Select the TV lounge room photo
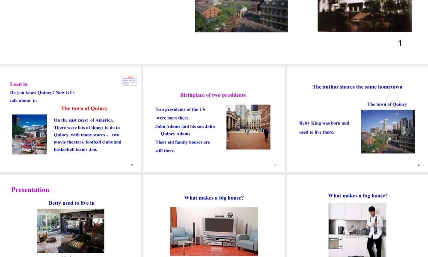The height and width of the screenshot is (257, 428). [214, 231]
